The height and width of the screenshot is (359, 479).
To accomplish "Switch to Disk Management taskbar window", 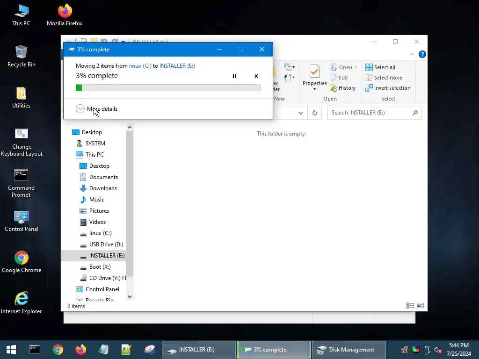I will 349,350.
